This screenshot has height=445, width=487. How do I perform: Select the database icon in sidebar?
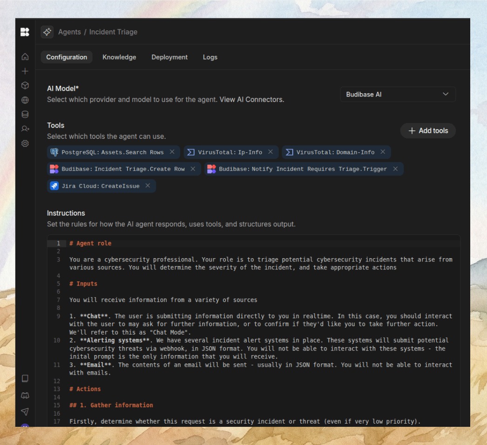[25, 113]
